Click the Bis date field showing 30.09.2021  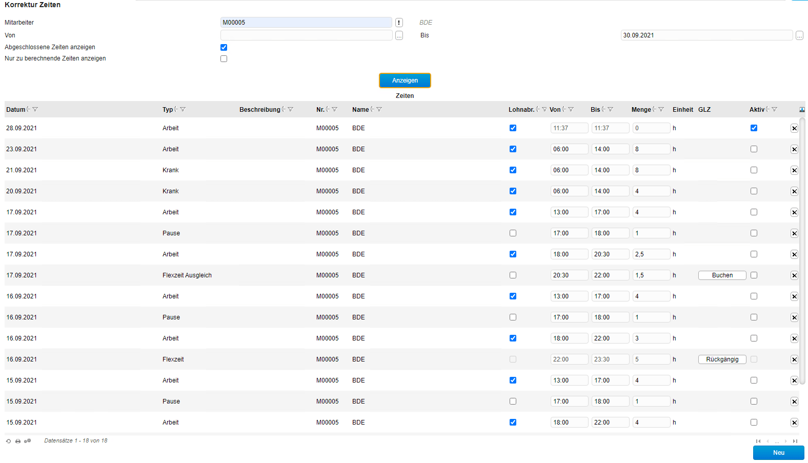click(707, 35)
